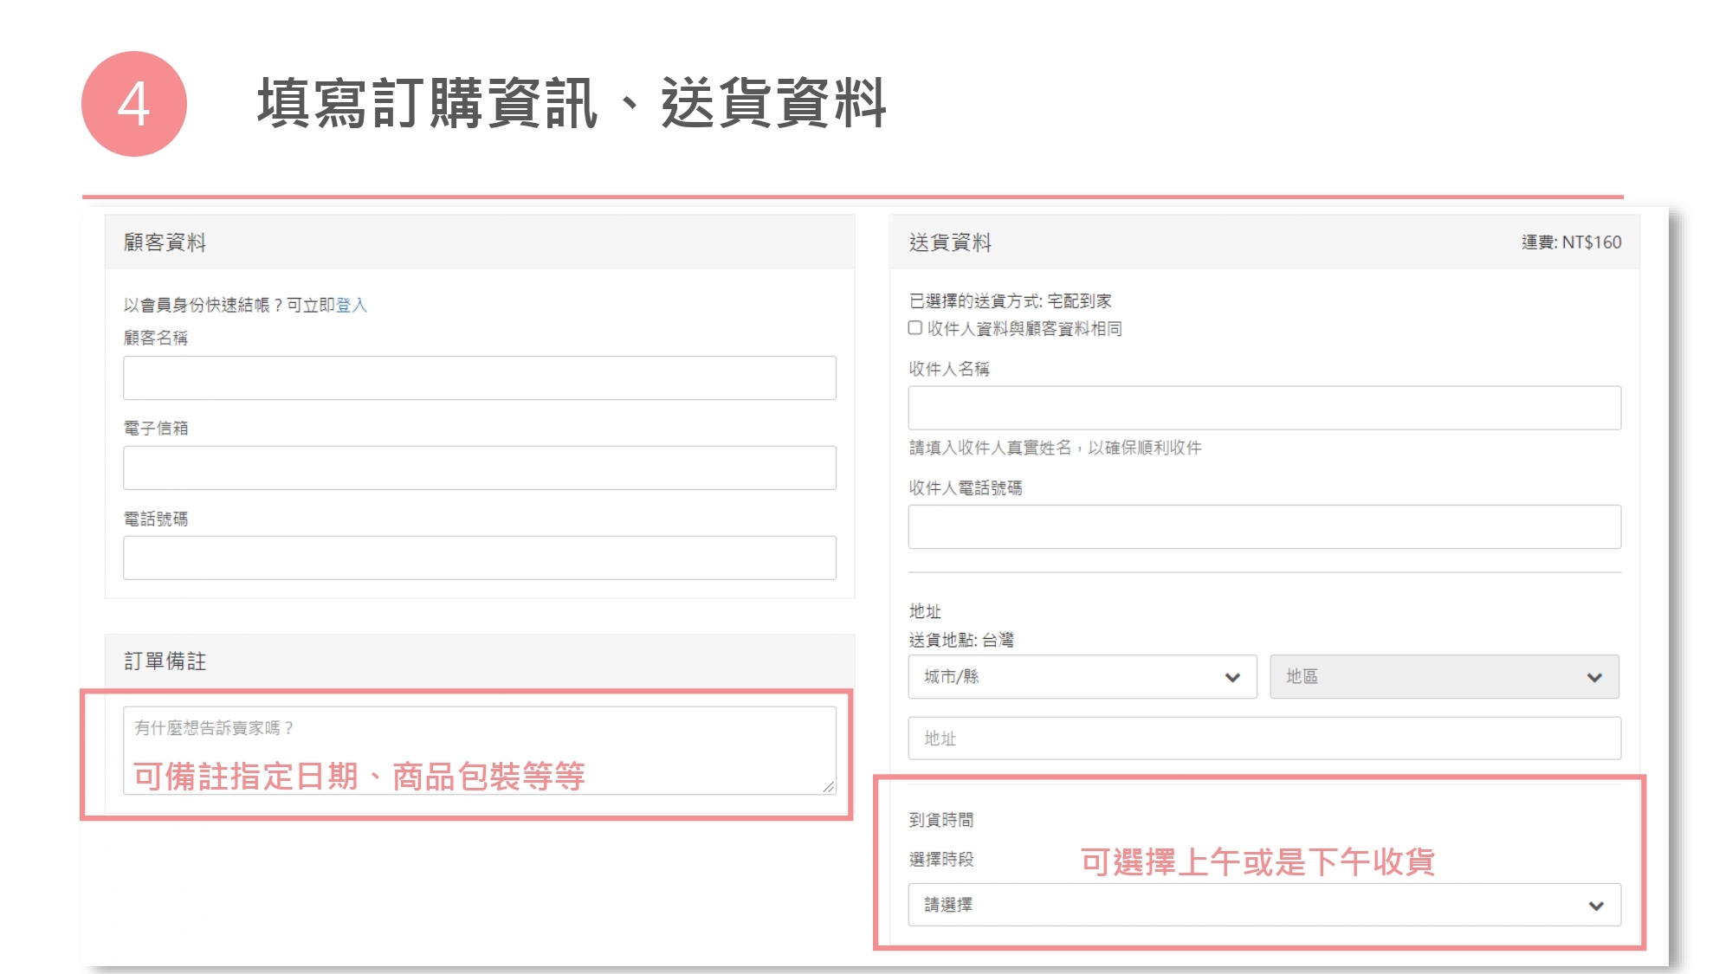Click the 地址 address input field
The height and width of the screenshot is (974, 1732).
[1263, 739]
